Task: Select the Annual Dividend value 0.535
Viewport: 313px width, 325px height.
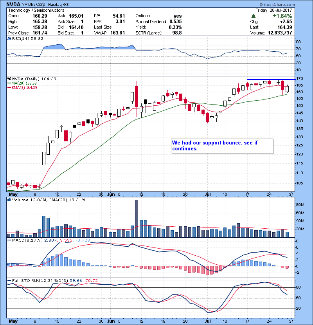Action: pos(175,22)
